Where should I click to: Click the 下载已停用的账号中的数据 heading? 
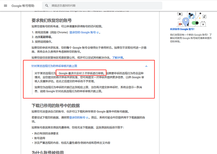coord(56,106)
